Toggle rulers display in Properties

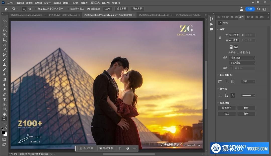220,81
